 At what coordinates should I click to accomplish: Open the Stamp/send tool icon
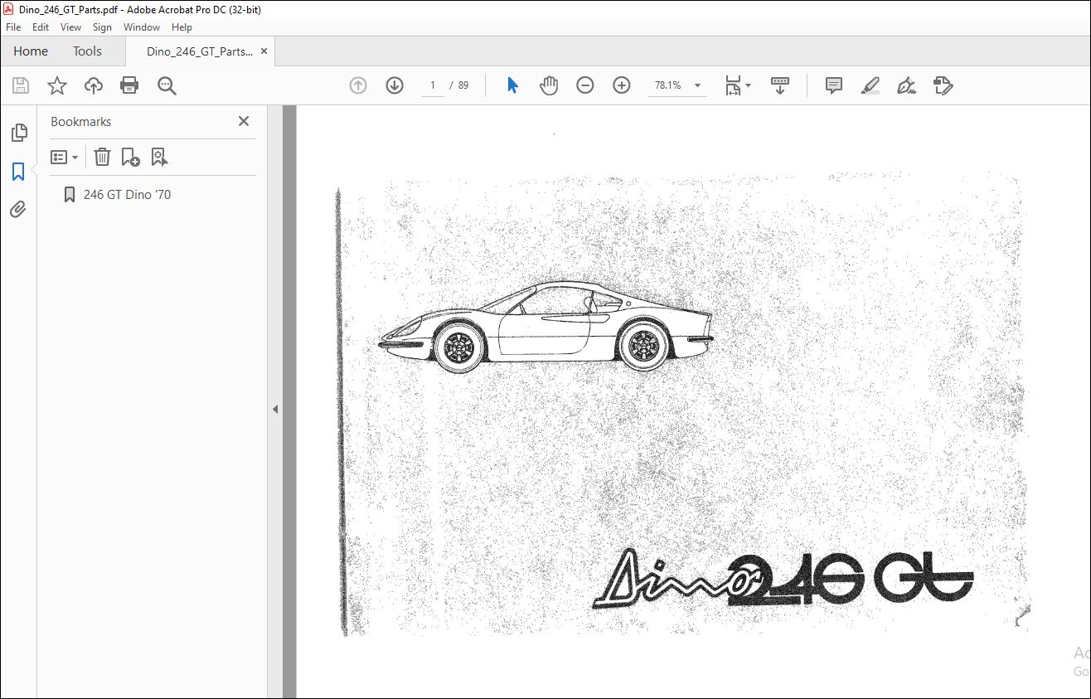pos(943,85)
